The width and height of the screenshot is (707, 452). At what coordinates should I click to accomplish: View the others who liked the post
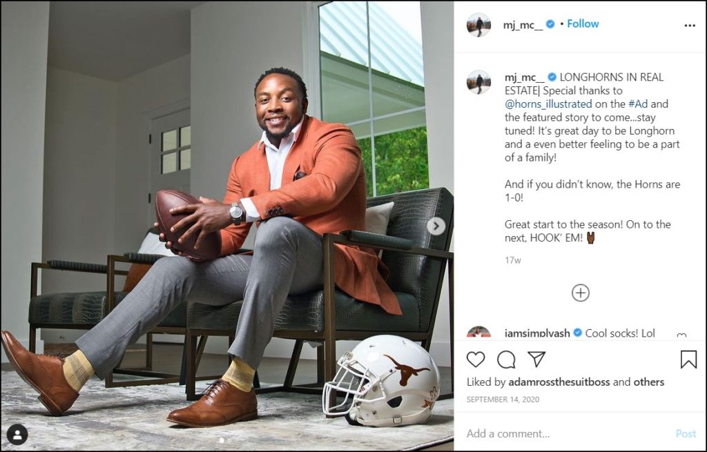click(x=649, y=382)
